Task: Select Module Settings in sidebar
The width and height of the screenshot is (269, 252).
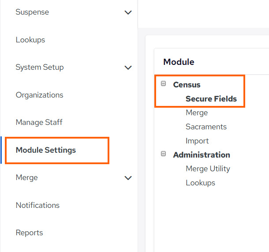Action: coord(46,150)
